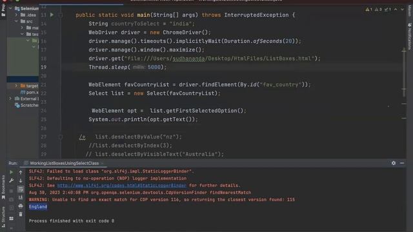Show the yellow warning count inspection indicator
Image resolution: width=413 pixels, height=232 pixels.
pyautogui.click(x=368, y=10)
